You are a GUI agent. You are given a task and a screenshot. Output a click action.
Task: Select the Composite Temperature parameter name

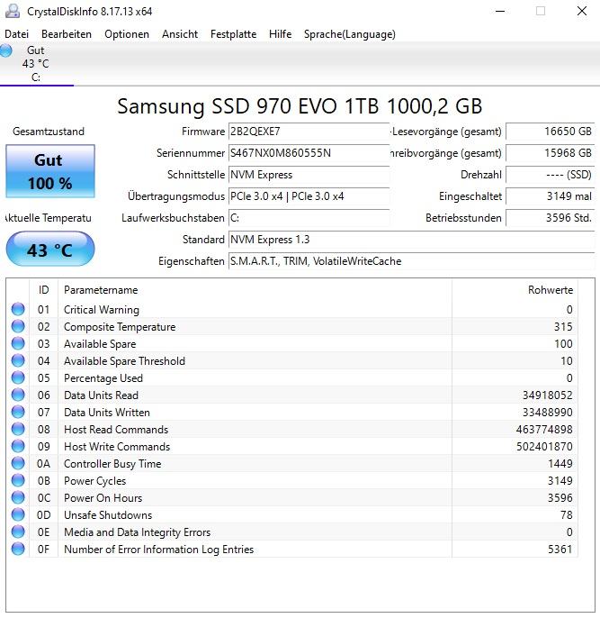click(x=120, y=327)
